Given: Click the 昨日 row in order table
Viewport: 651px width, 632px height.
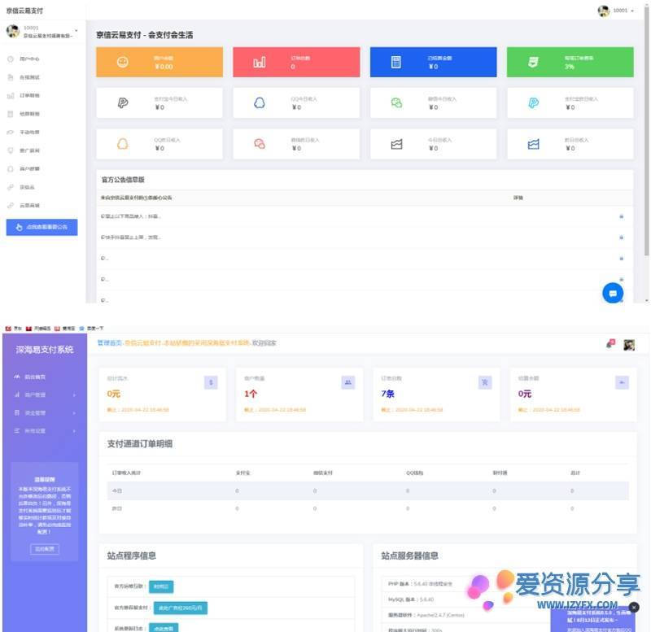Looking at the screenshot, I should (x=368, y=508).
